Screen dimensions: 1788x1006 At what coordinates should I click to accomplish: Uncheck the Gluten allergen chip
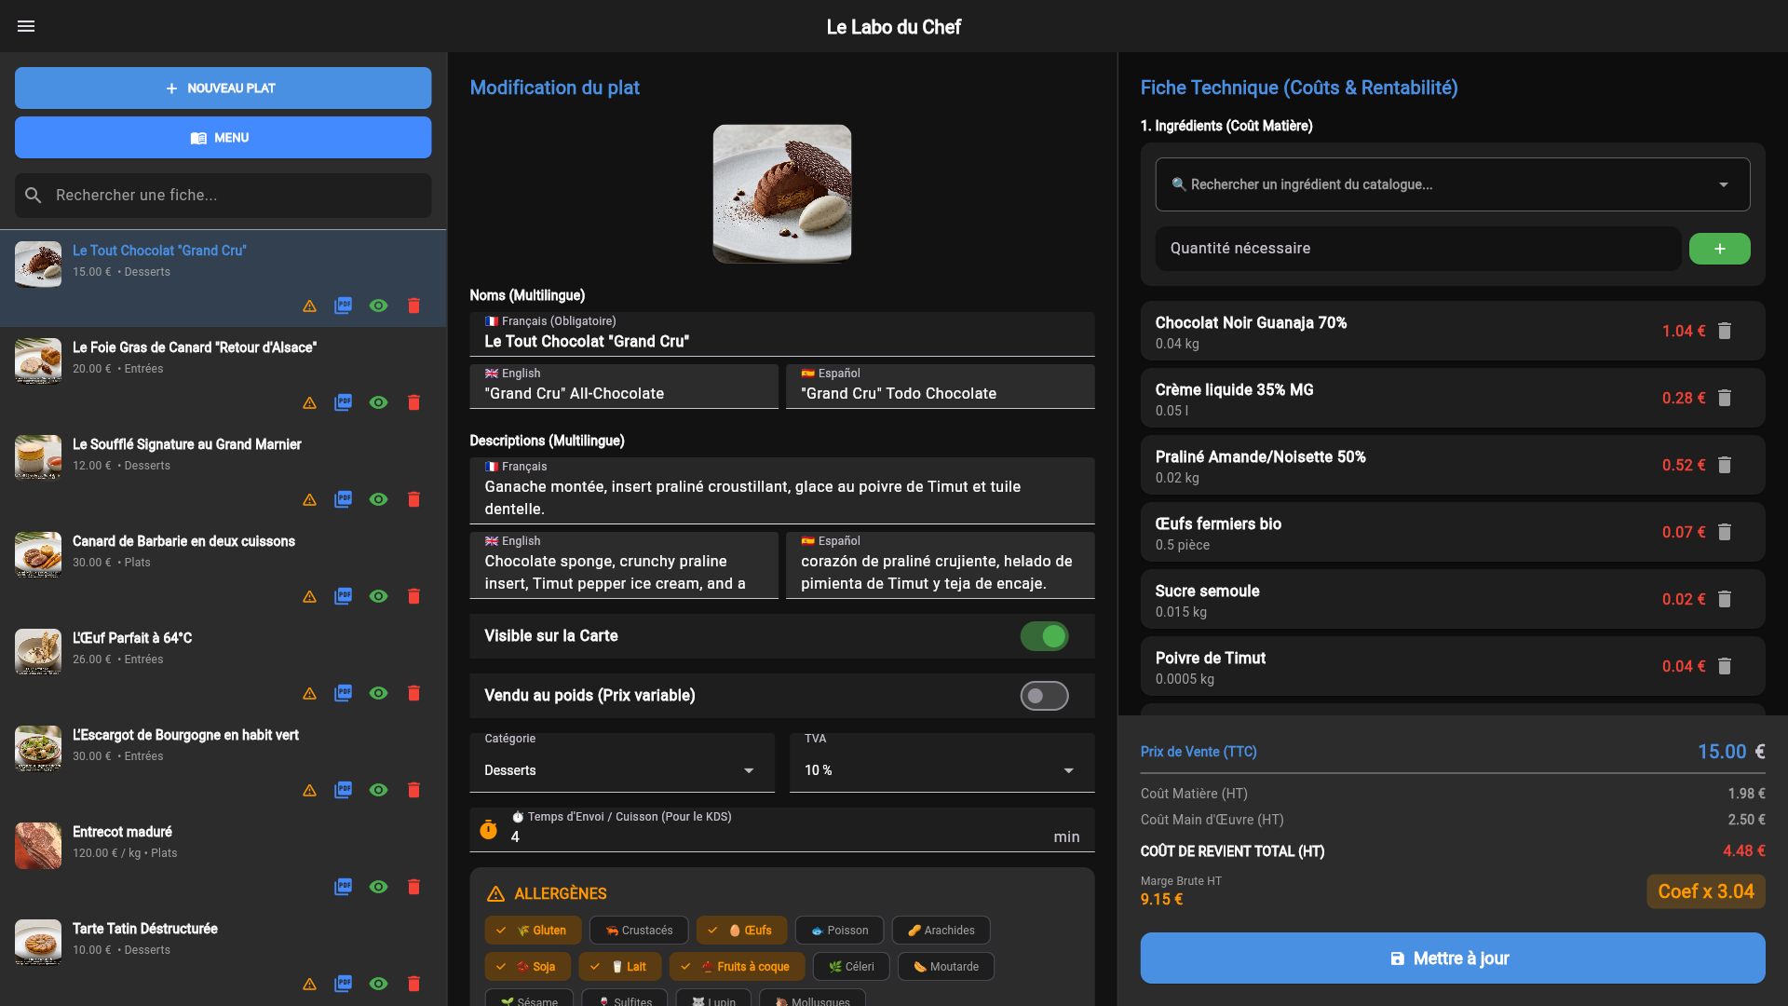[x=533, y=931]
